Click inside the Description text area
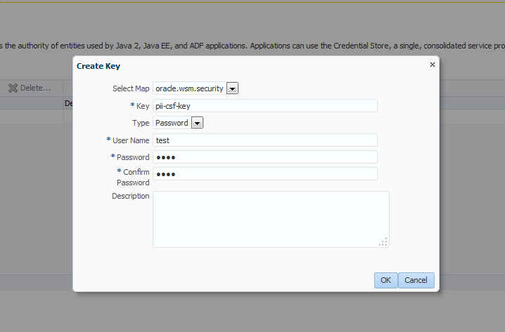 [x=271, y=220]
